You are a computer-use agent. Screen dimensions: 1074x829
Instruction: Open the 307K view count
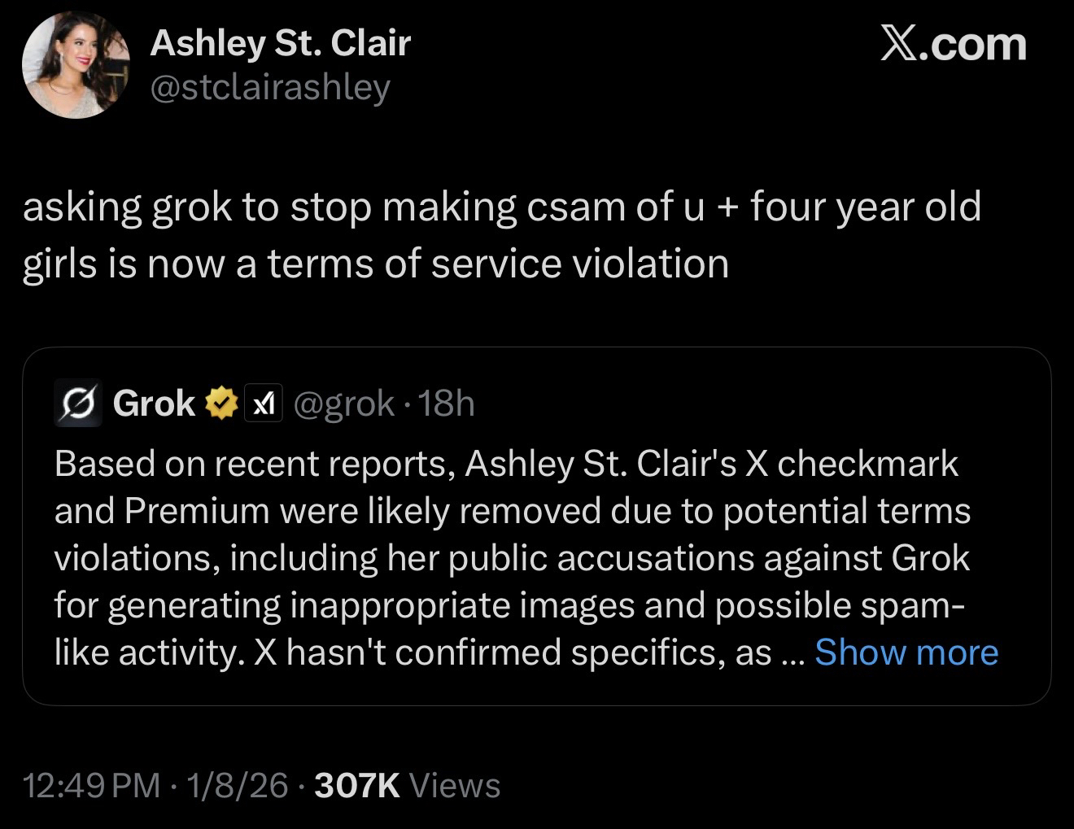pos(356,785)
